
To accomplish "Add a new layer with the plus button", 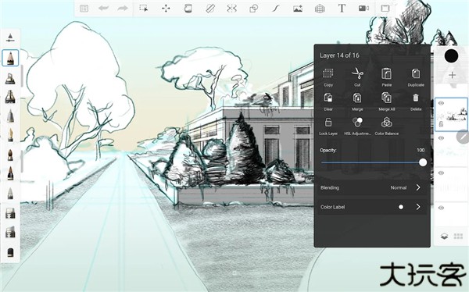I will coord(452,75).
